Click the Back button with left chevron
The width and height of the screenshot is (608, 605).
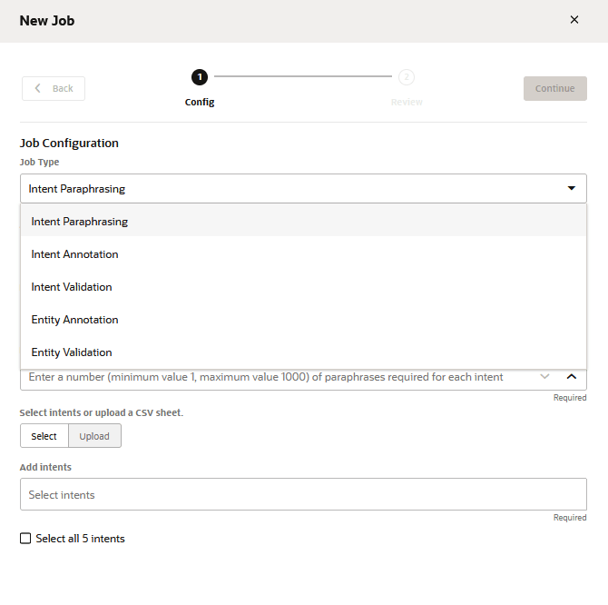coord(54,88)
